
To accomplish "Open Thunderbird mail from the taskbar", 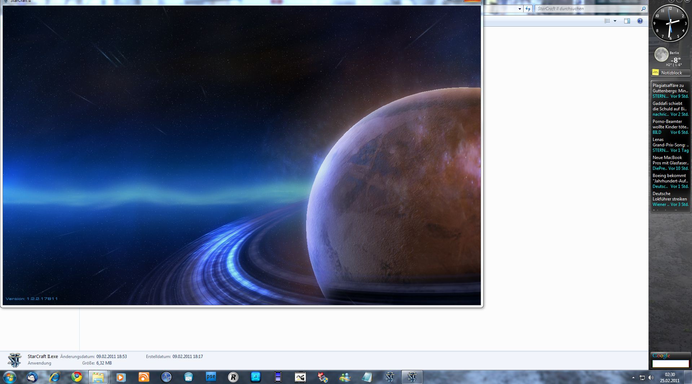I will click(32, 377).
